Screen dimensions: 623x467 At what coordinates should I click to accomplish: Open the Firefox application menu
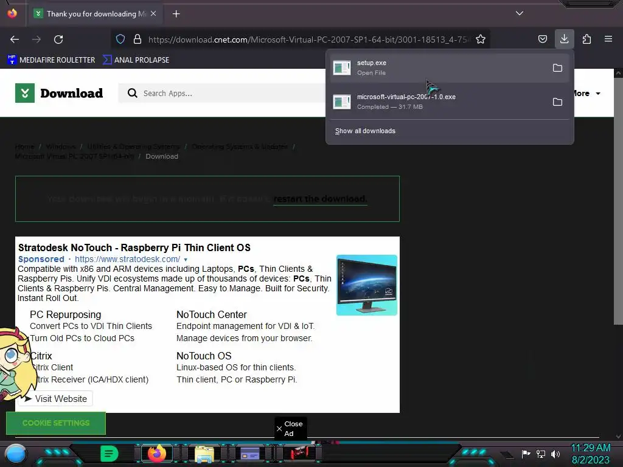click(608, 39)
